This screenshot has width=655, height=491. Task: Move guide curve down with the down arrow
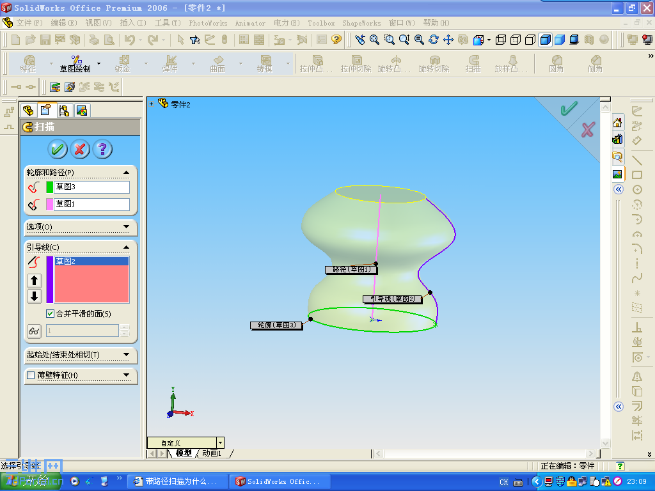click(35, 297)
